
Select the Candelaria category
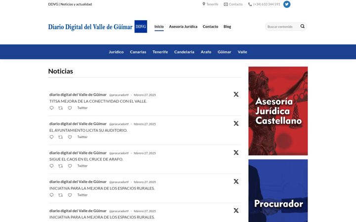184,52
